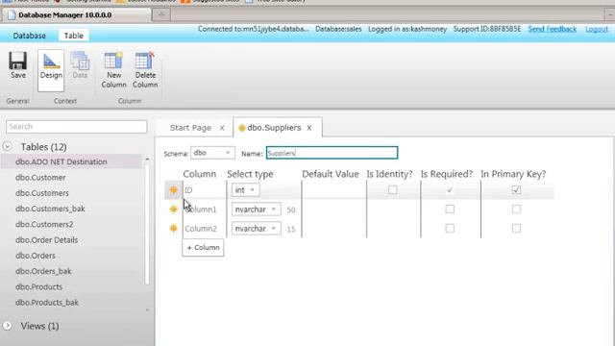Screen dimensions: 615x346
Task: Close the Start Page tab
Action: (x=222, y=128)
